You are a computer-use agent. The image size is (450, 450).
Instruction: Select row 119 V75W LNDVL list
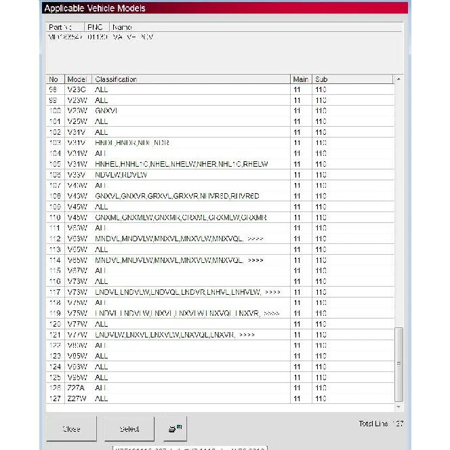(x=220, y=313)
